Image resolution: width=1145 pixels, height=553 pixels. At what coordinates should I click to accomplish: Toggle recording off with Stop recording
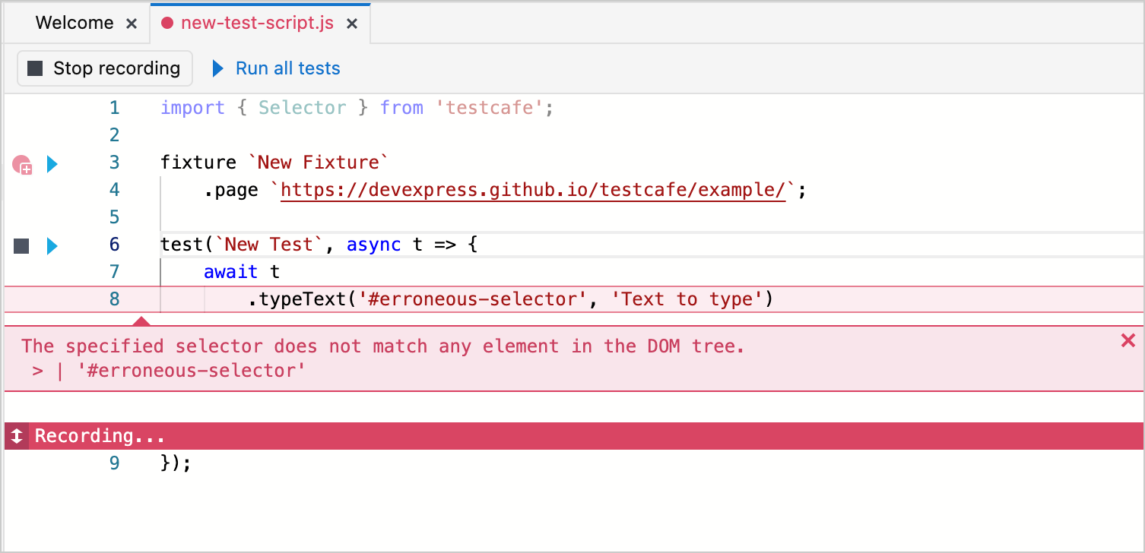104,68
